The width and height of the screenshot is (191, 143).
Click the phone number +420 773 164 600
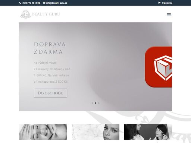[31, 3]
